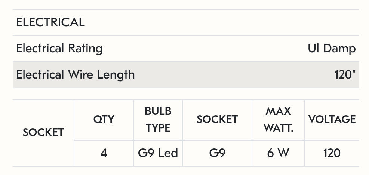Click the G9 socket value cell
The image size is (369, 175).
coord(217,153)
